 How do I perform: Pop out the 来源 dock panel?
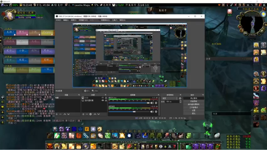105,95
